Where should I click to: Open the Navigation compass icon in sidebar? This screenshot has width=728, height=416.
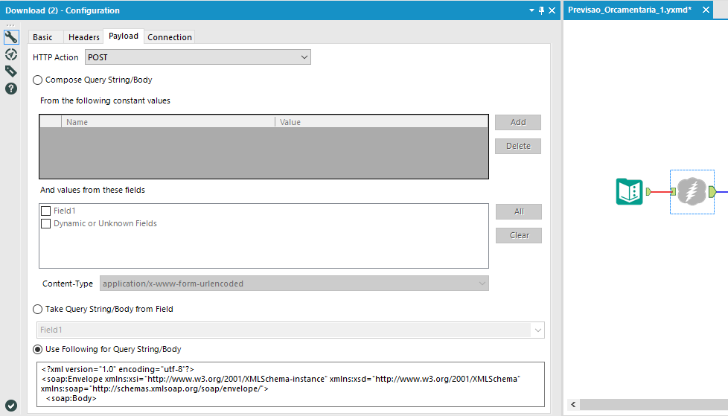click(11, 54)
